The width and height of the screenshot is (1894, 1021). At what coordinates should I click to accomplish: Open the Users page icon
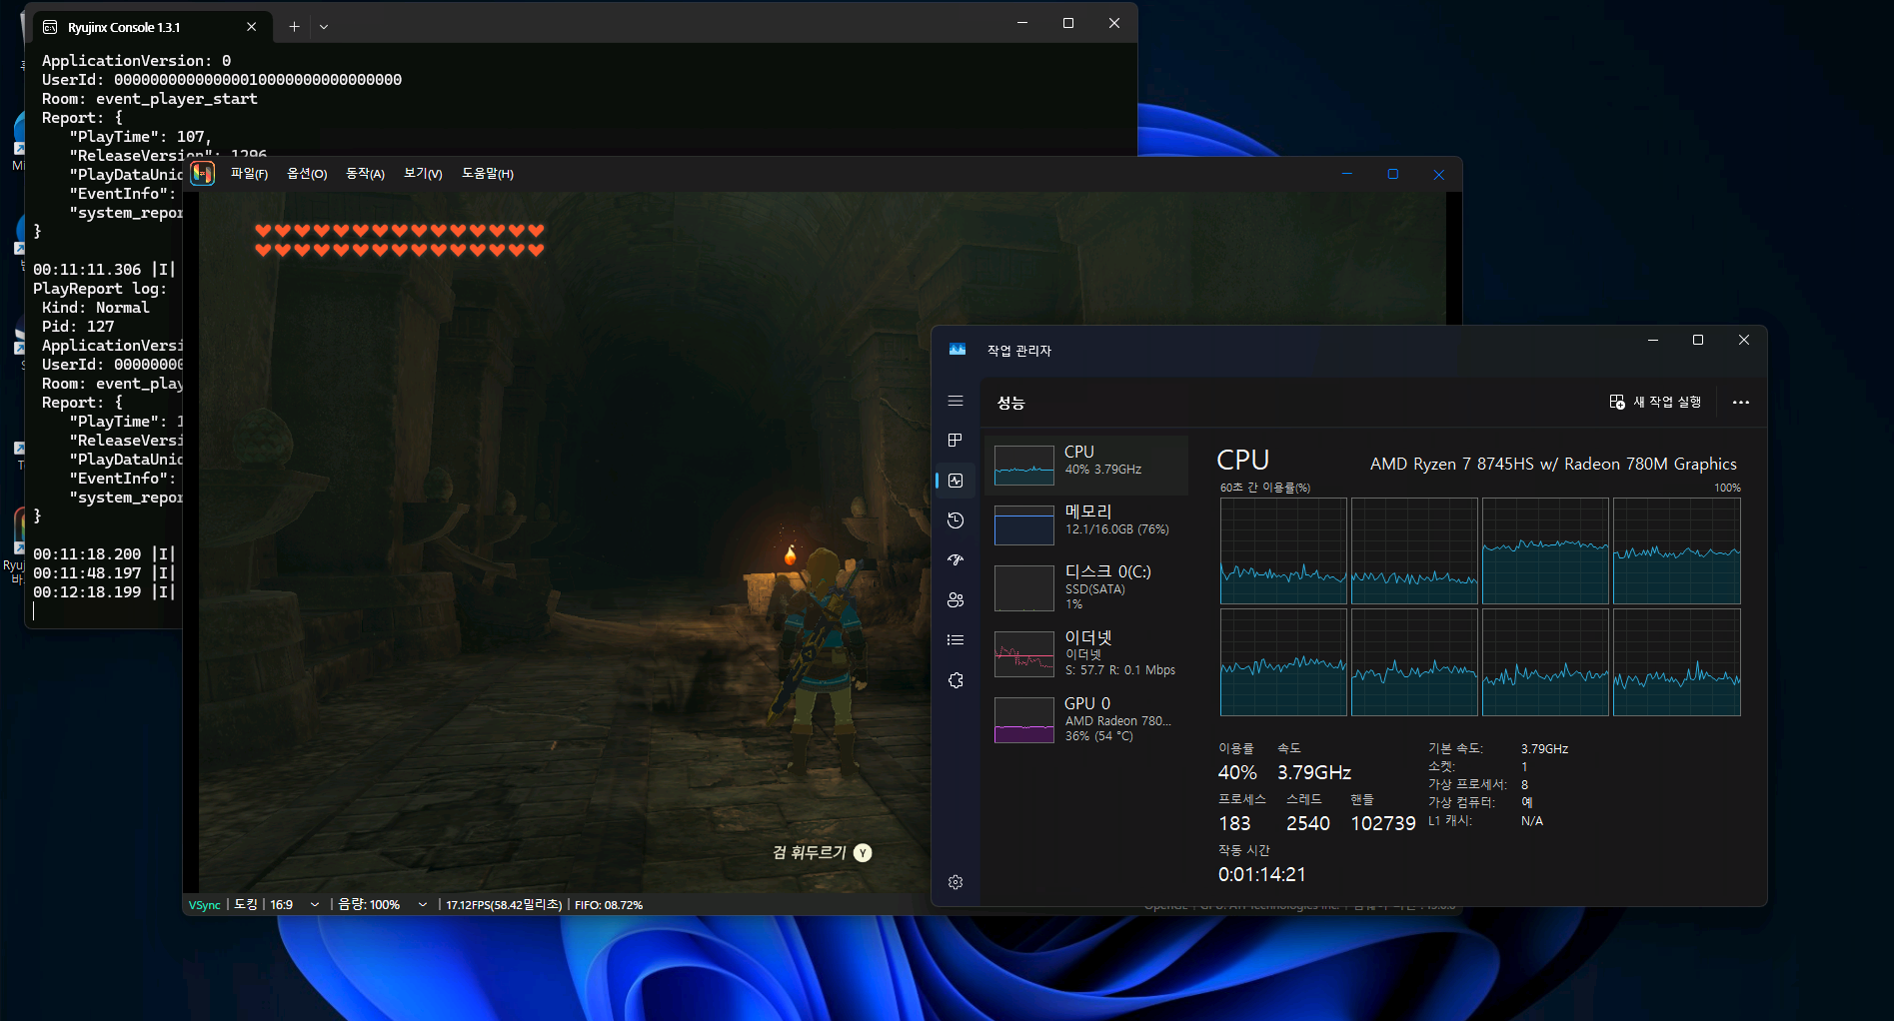pos(955,600)
